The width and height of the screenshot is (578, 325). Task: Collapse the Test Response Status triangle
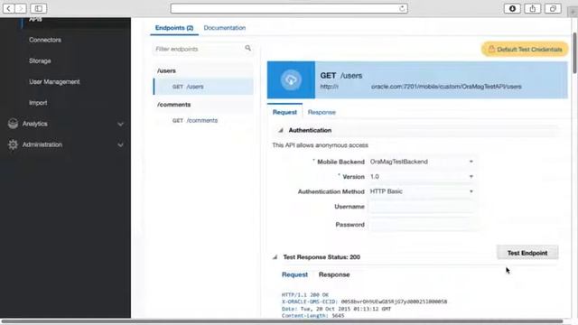(x=275, y=257)
